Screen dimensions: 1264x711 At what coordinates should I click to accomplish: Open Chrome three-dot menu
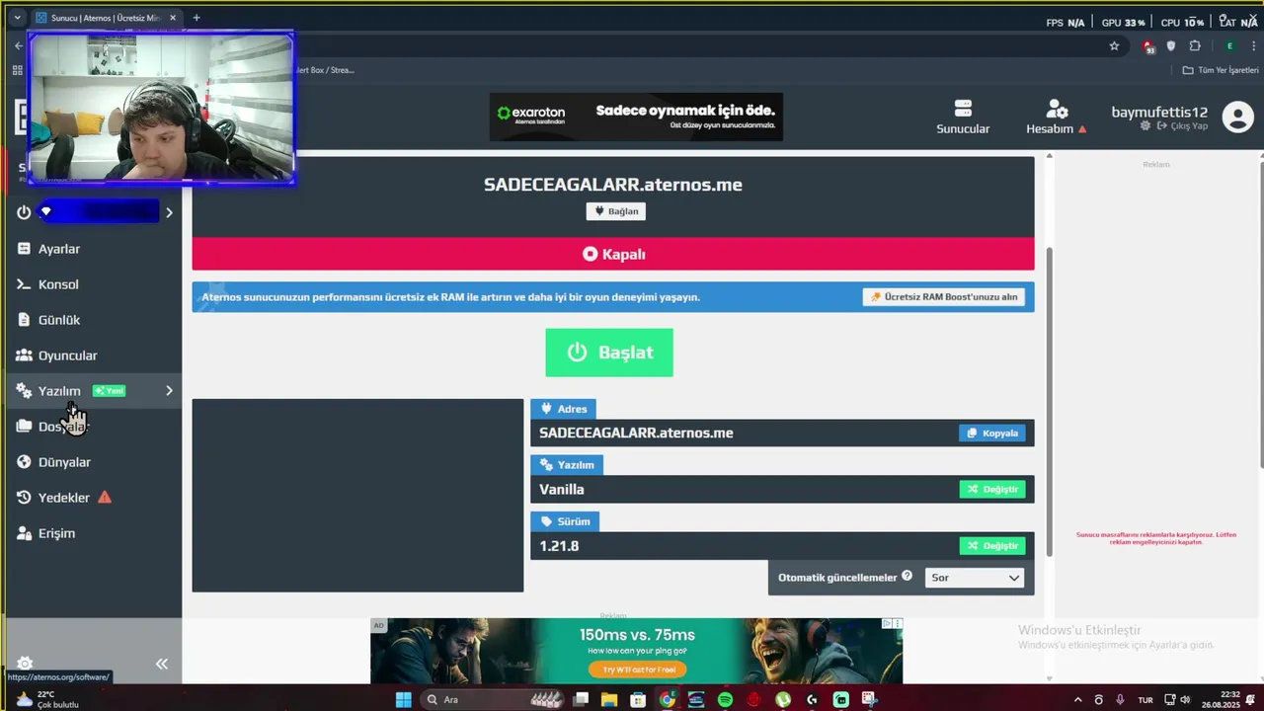1252,45
